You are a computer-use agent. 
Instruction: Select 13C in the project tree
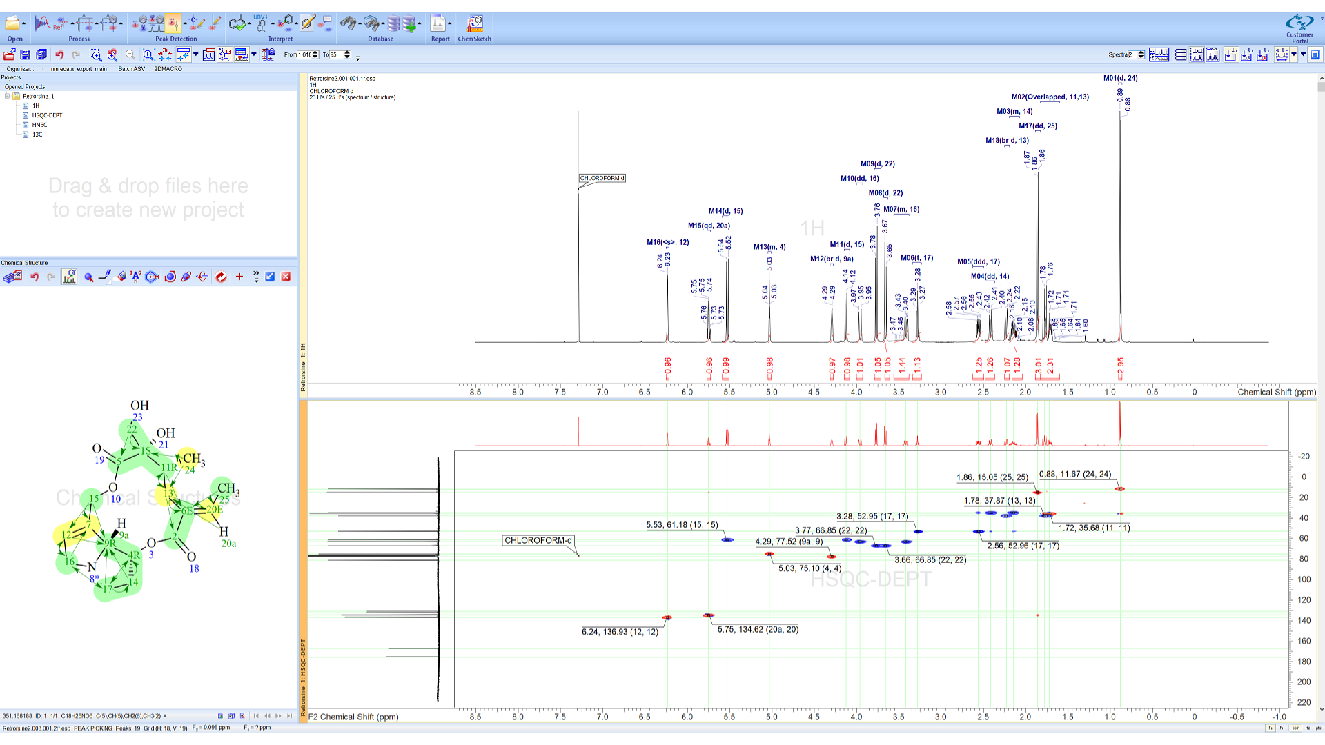tap(39, 135)
